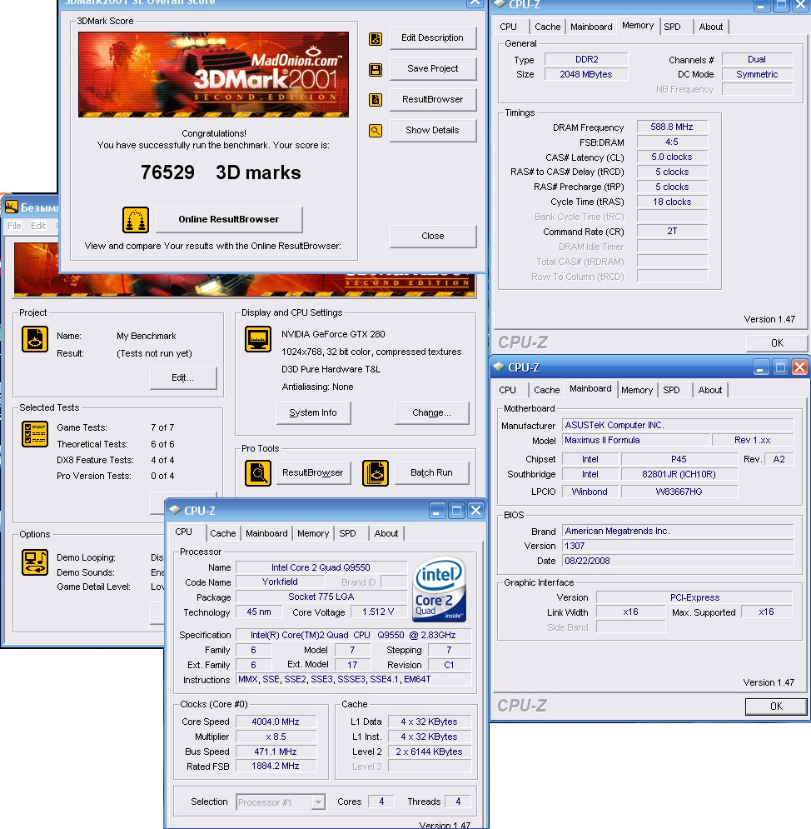Viewport: 811px width, 829px height.
Task: Click the icon beside the score dialog's ResultBrowser button
Action: tap(376, 100)
